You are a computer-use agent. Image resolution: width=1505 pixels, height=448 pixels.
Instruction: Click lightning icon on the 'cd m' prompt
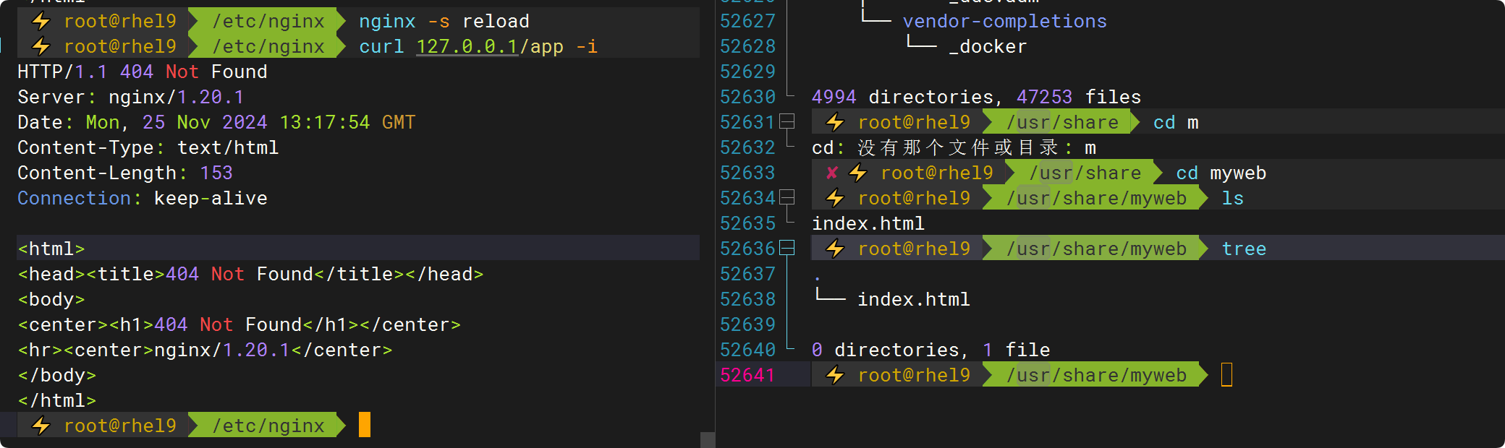tap(835, 122)
